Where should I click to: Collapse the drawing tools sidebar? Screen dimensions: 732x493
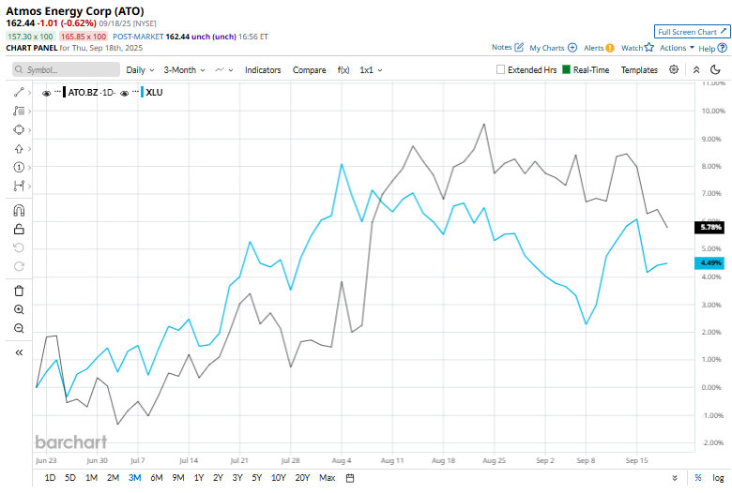pyautogui.click(x=19, y=352)
